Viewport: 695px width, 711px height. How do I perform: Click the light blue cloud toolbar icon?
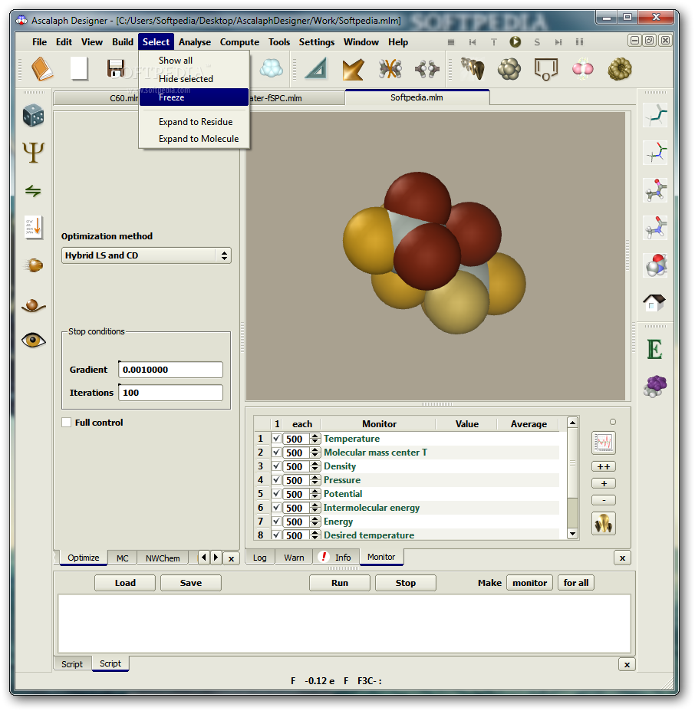[x=272, y=69]
